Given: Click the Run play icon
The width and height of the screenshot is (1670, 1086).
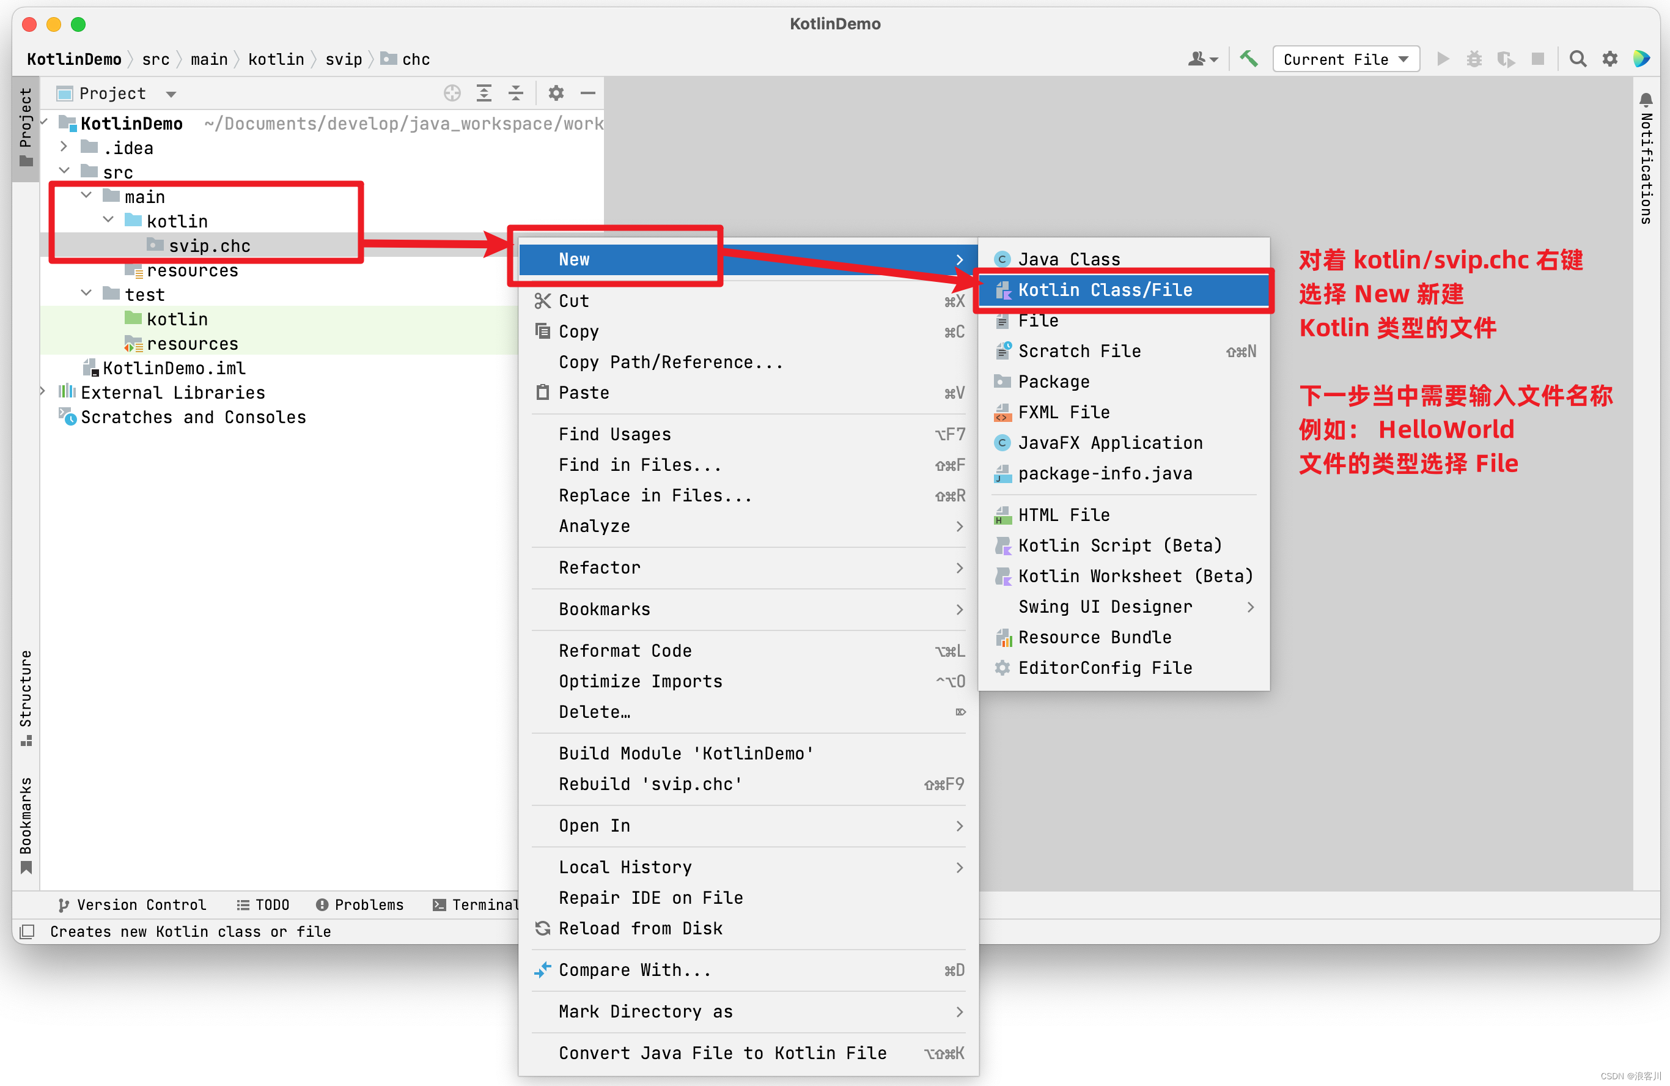Looking at the screenshot, I should click(1443, 59).
